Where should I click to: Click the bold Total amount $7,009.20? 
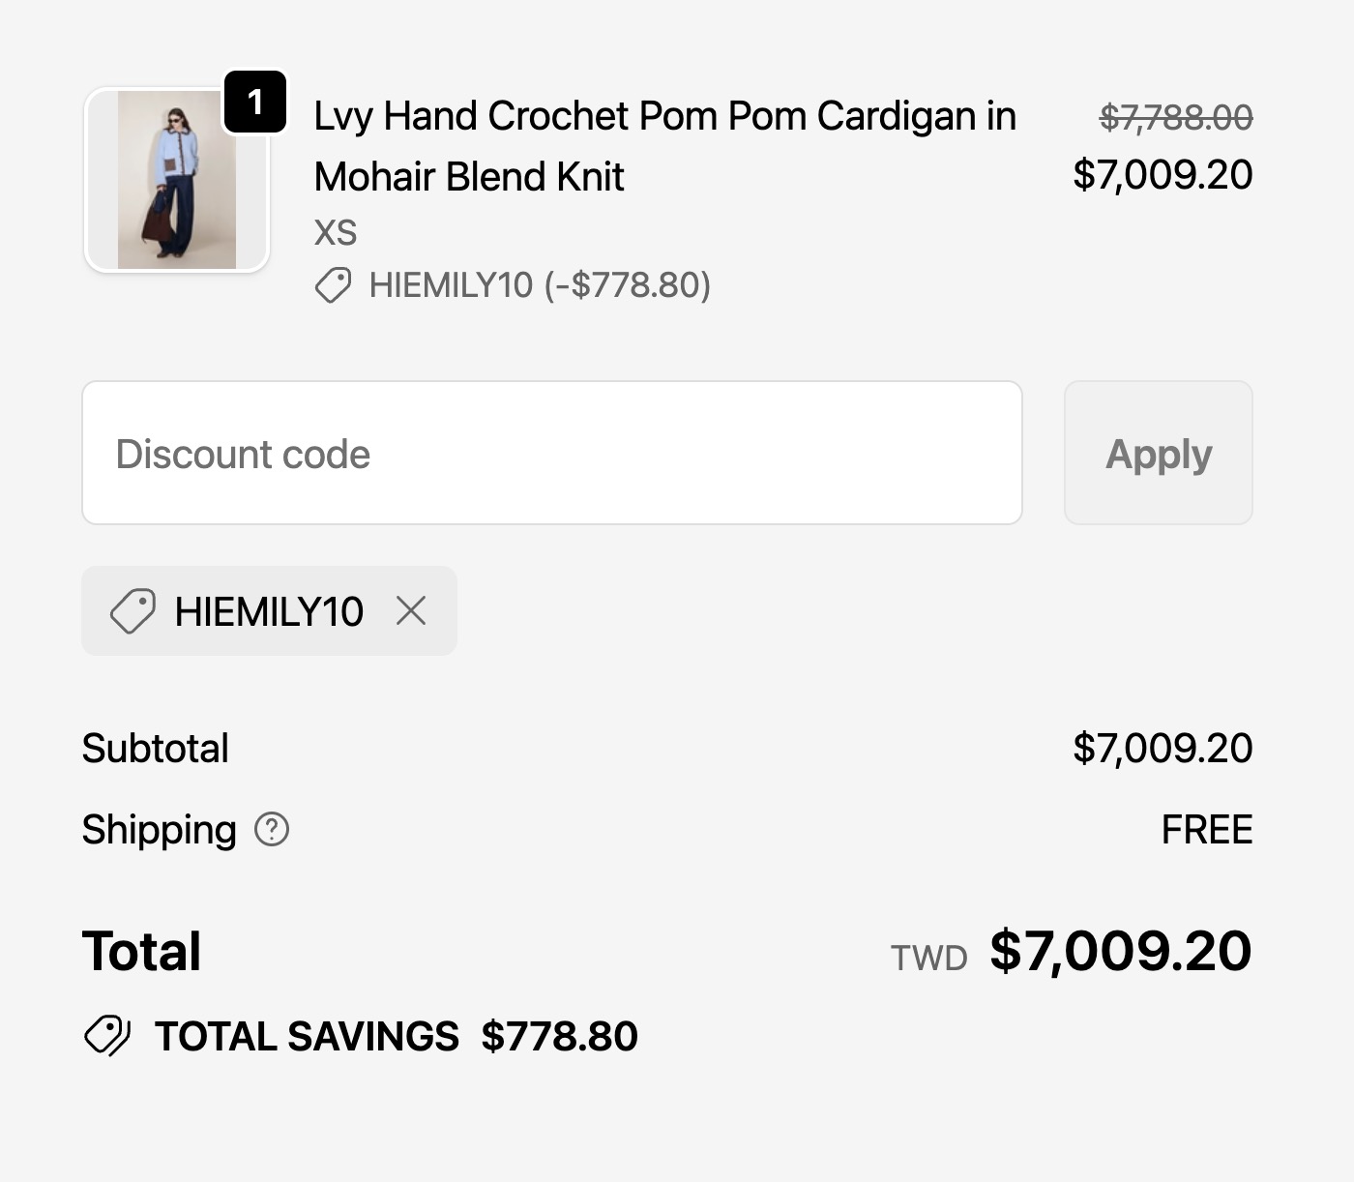(1120, 951)
